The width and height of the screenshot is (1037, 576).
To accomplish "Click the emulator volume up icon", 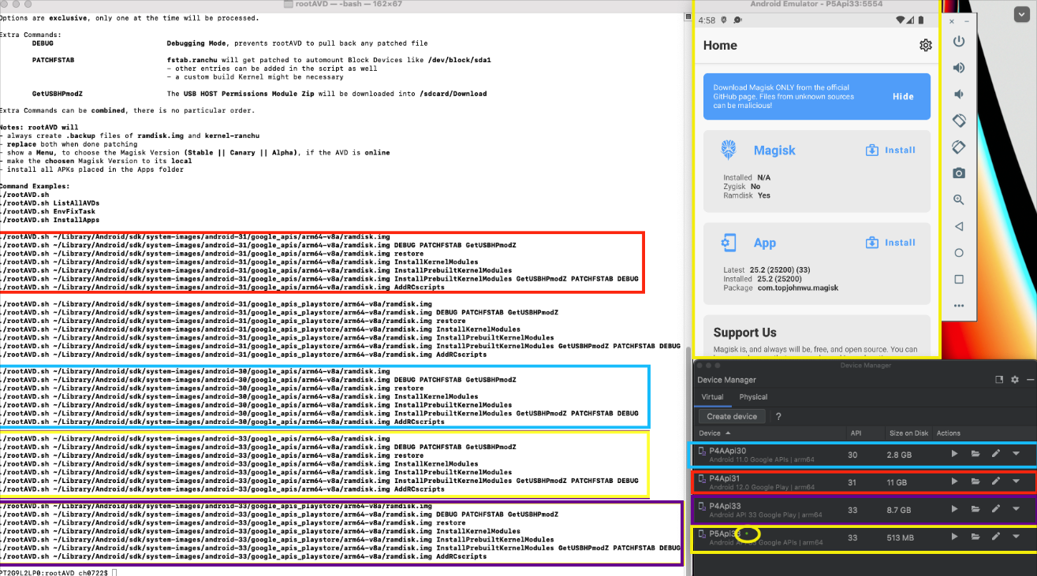I will 959,68.
